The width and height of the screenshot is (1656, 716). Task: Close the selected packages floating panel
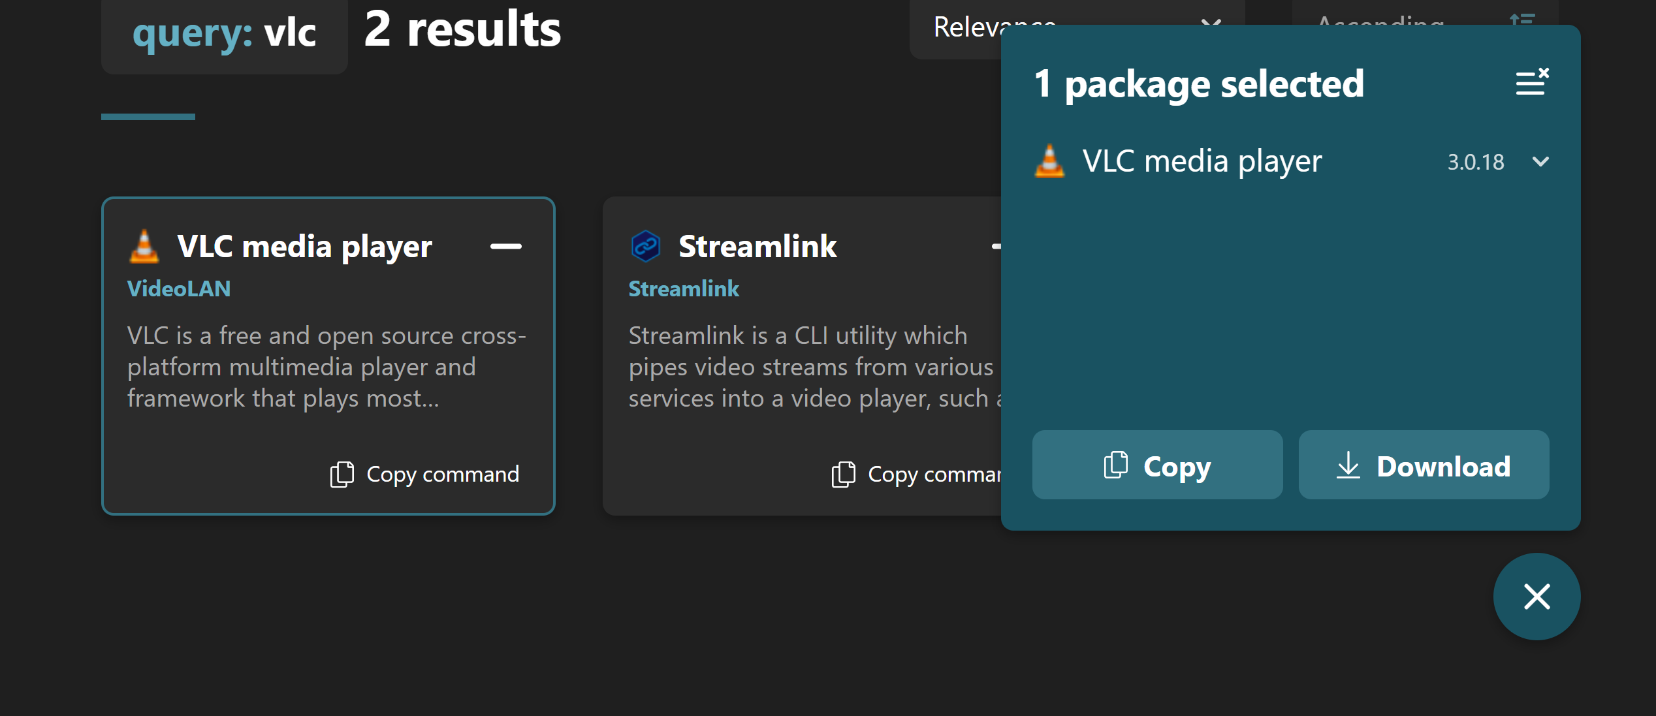click(1537, 597)
